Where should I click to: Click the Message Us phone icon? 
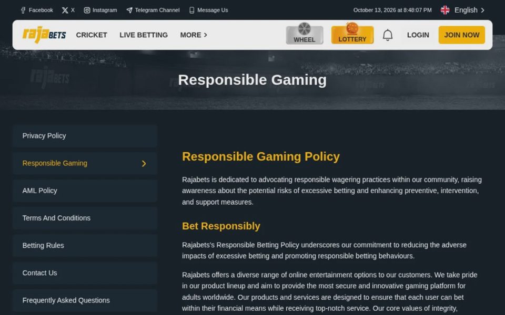(x=191, y=10)
